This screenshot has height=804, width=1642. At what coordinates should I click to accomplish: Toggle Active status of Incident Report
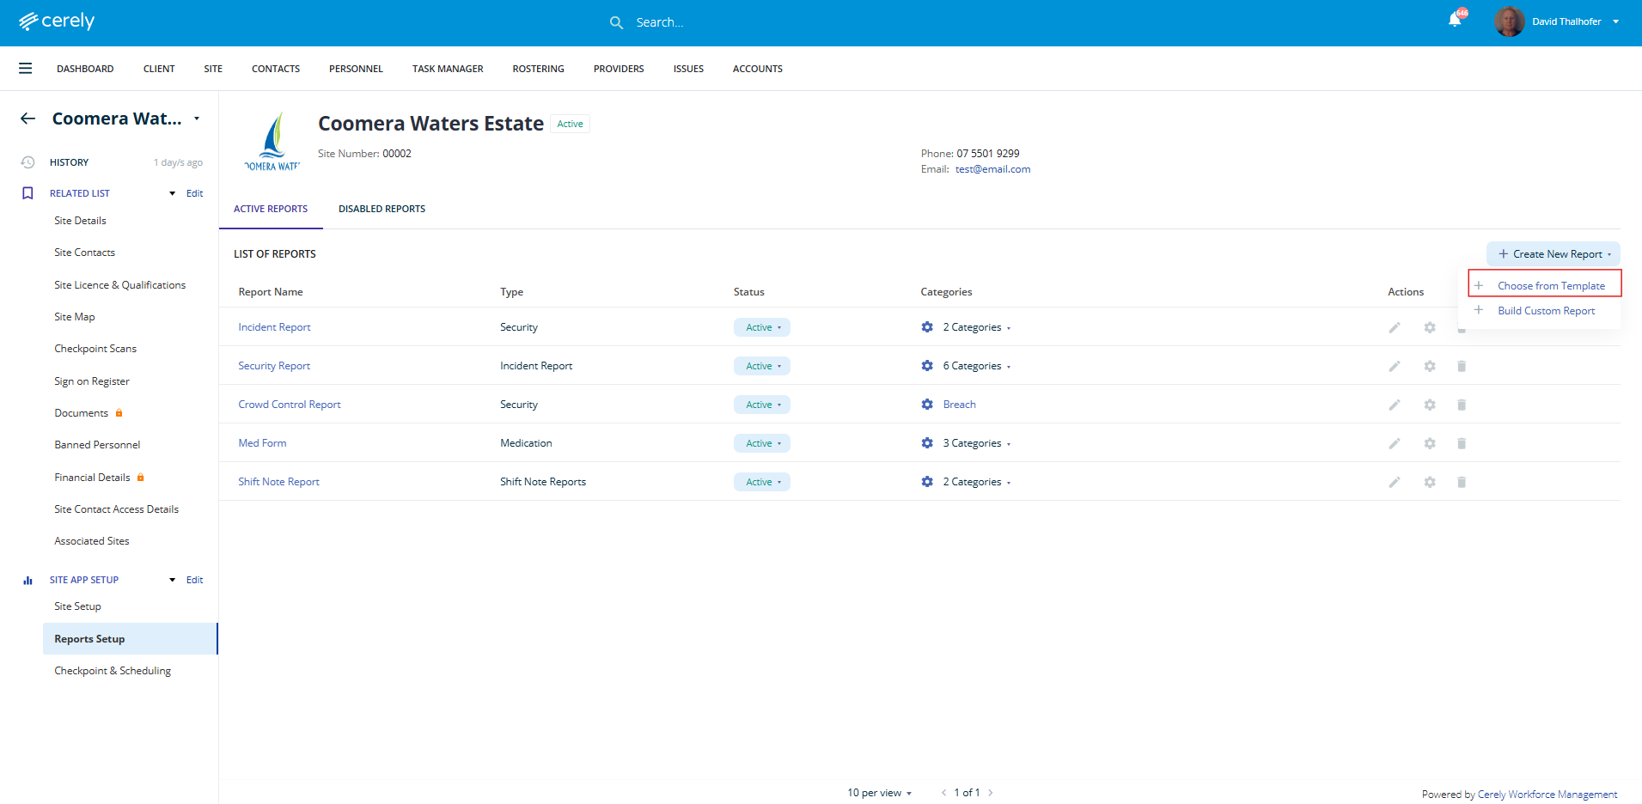762,327
